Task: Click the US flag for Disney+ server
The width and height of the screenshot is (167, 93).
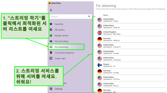Action: tap(100, 20)
